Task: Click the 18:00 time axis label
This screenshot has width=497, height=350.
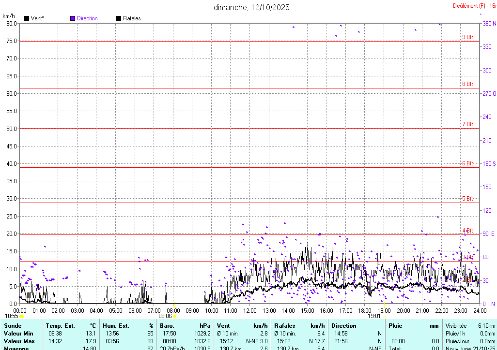Action: (365, 310)
